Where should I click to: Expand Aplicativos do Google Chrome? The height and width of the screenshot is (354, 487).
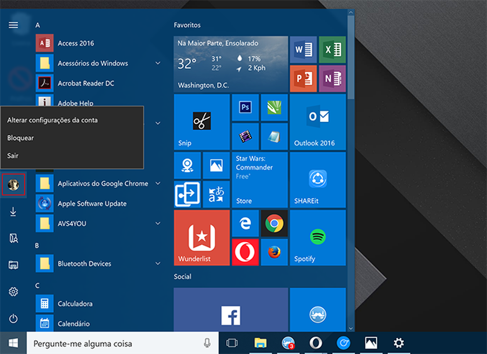click(x=157, y=183)
